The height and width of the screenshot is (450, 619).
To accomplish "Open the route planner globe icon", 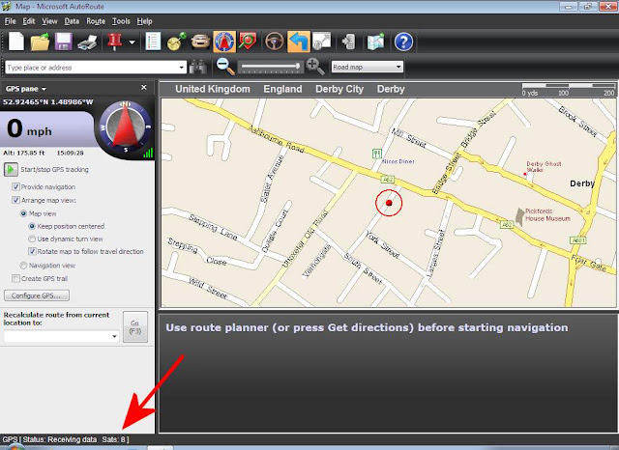I will click(176, 42).
